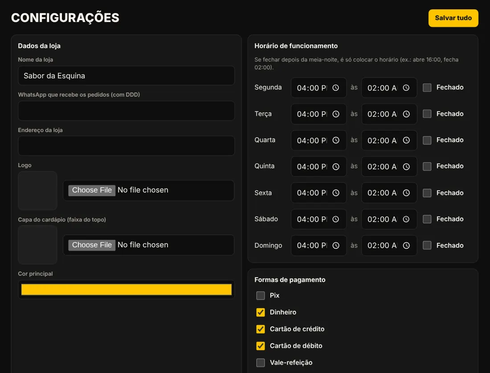Mark Domingo as Fechado
Image resolution: width=490 pixels, height=373 pixels.
tap(427, 246)
